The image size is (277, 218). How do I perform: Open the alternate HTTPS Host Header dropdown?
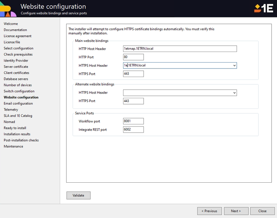coord(234,93)
